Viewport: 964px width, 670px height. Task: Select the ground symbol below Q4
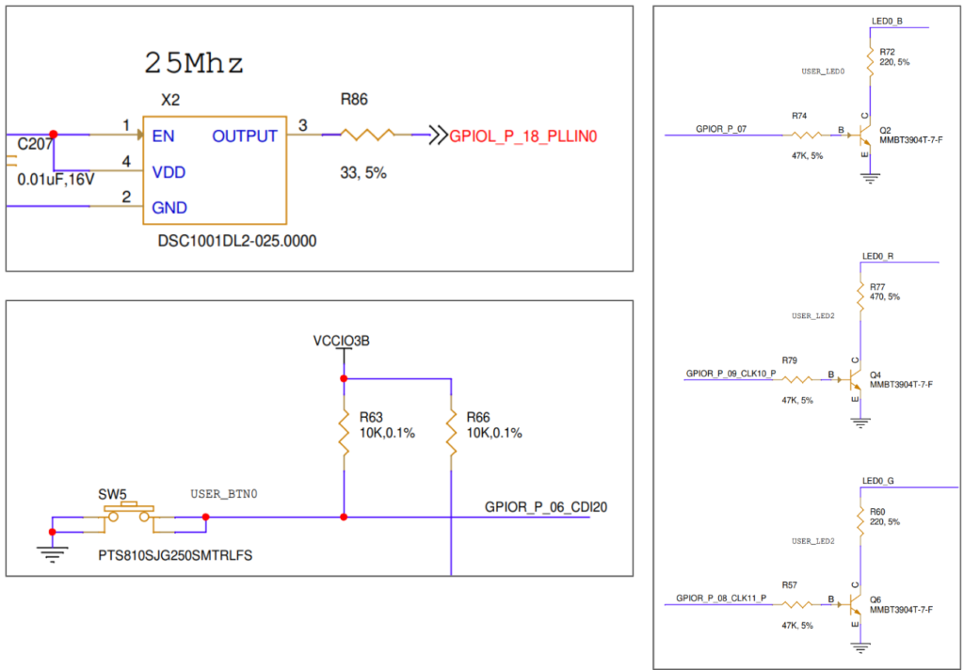coord(860,423)
